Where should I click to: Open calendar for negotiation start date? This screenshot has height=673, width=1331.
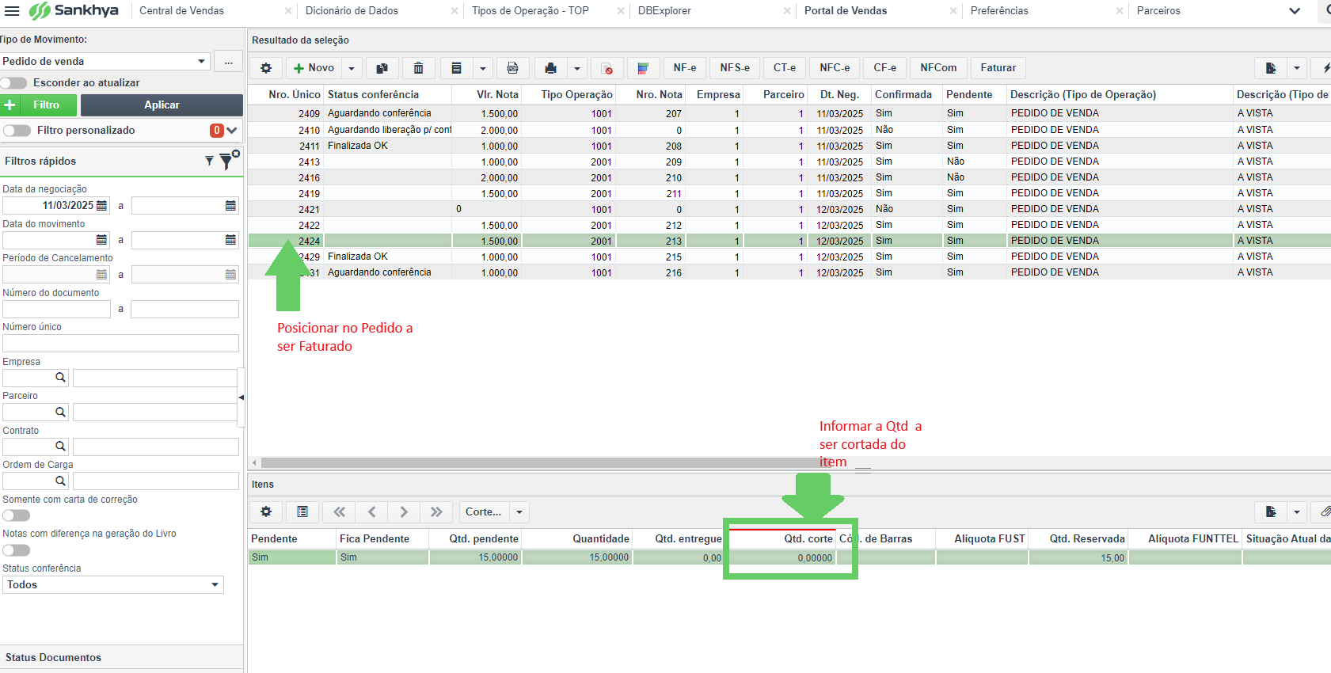click(101, 206)
